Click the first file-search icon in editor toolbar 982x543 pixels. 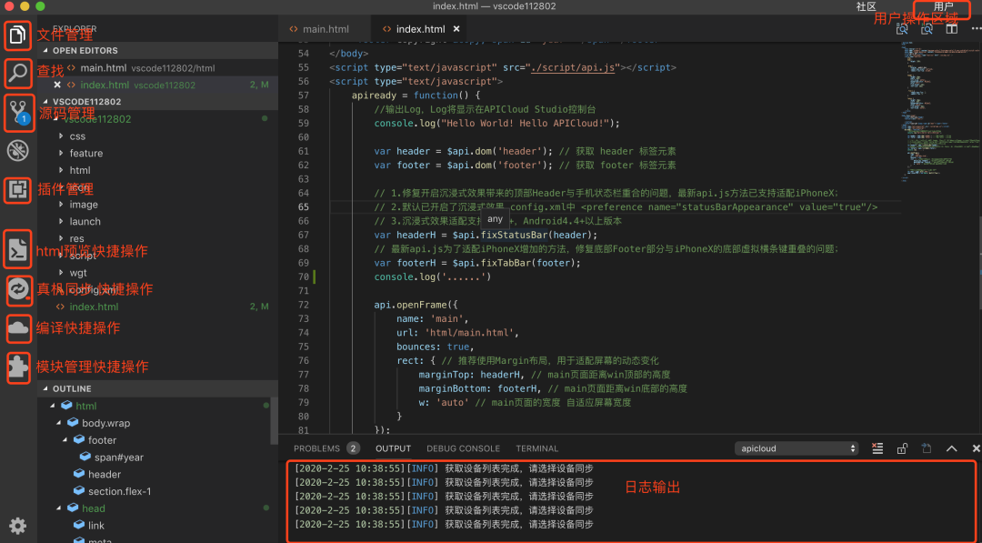(902, 29)
